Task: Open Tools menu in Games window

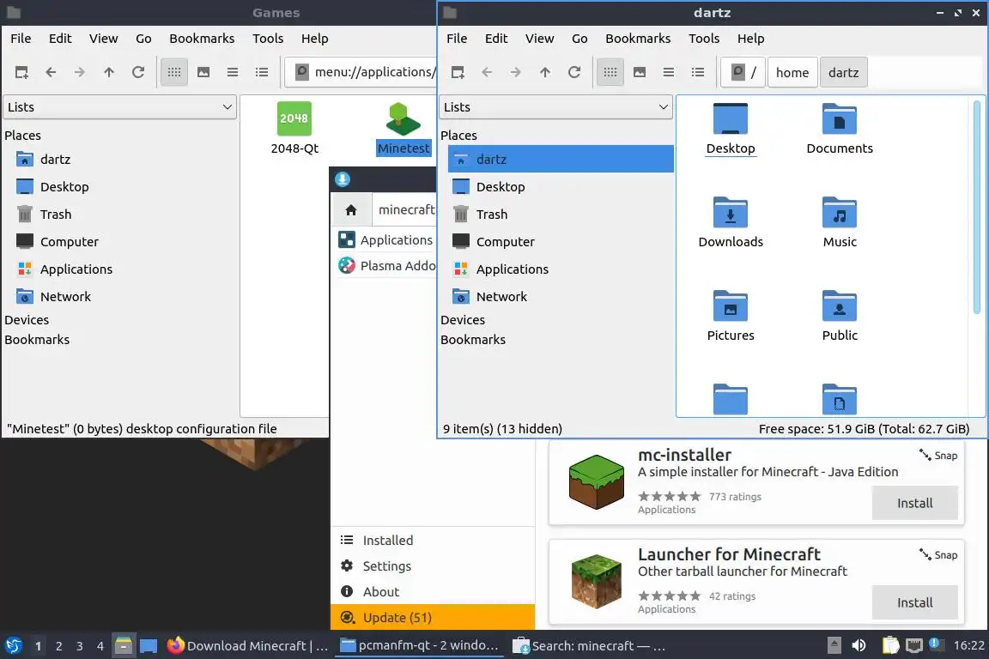Action: (x=268, y=39)
